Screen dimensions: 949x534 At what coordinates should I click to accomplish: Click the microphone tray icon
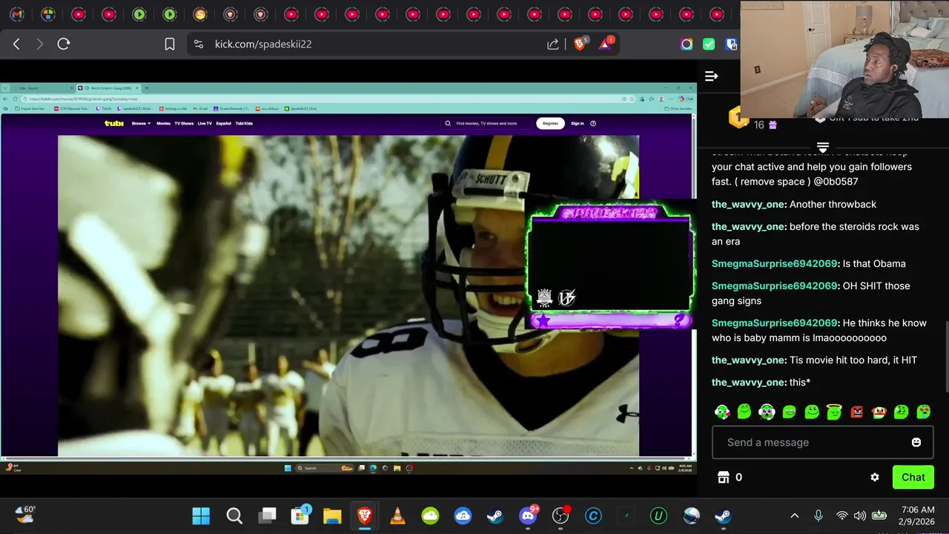(819, 515)
